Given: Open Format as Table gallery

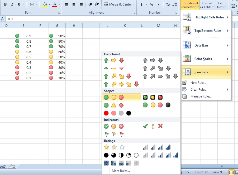Looking at the screenshot, I should pos(207,5).
